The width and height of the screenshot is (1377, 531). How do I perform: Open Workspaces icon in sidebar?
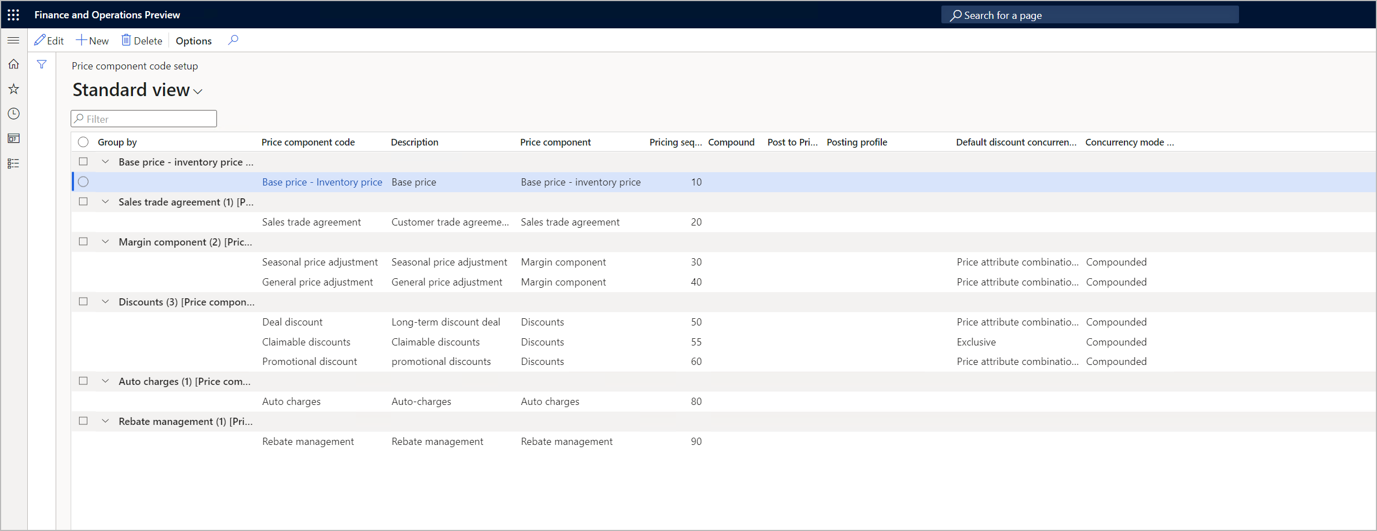click(x=13, y=138)
